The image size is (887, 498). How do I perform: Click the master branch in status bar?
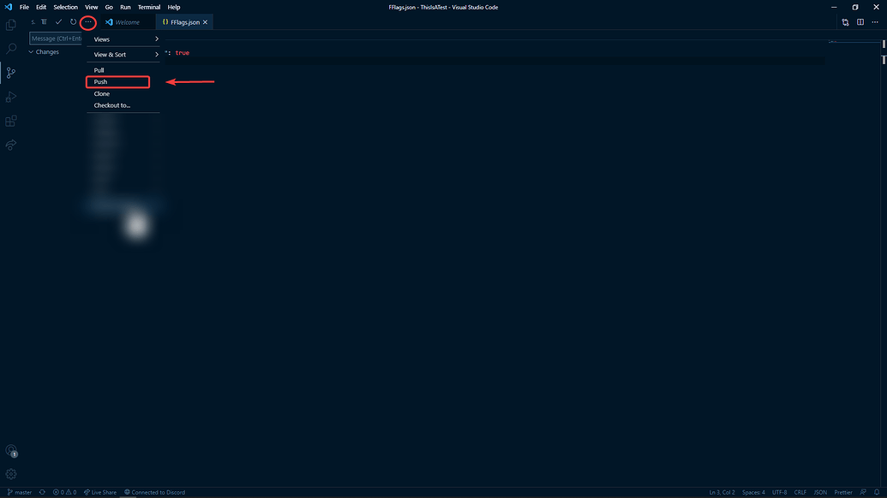[19, 492]
